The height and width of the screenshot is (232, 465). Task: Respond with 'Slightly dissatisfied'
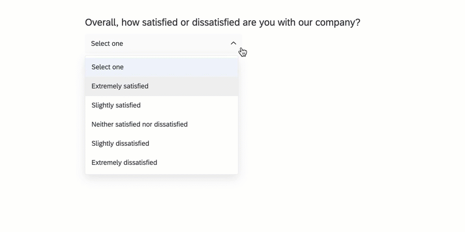point(120,144)
